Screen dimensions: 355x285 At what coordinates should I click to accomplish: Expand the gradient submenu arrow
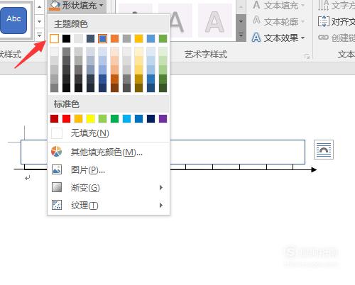click(x=161, y=188)
